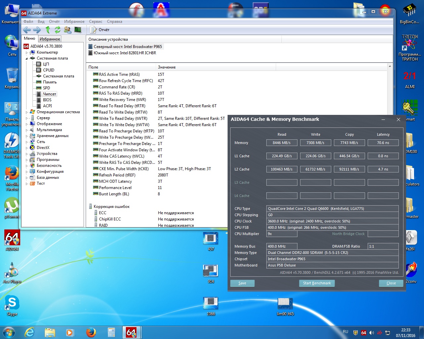424x339 pixels.
Task: Click the green monitor toolbar icon
Action: (78, 30)
